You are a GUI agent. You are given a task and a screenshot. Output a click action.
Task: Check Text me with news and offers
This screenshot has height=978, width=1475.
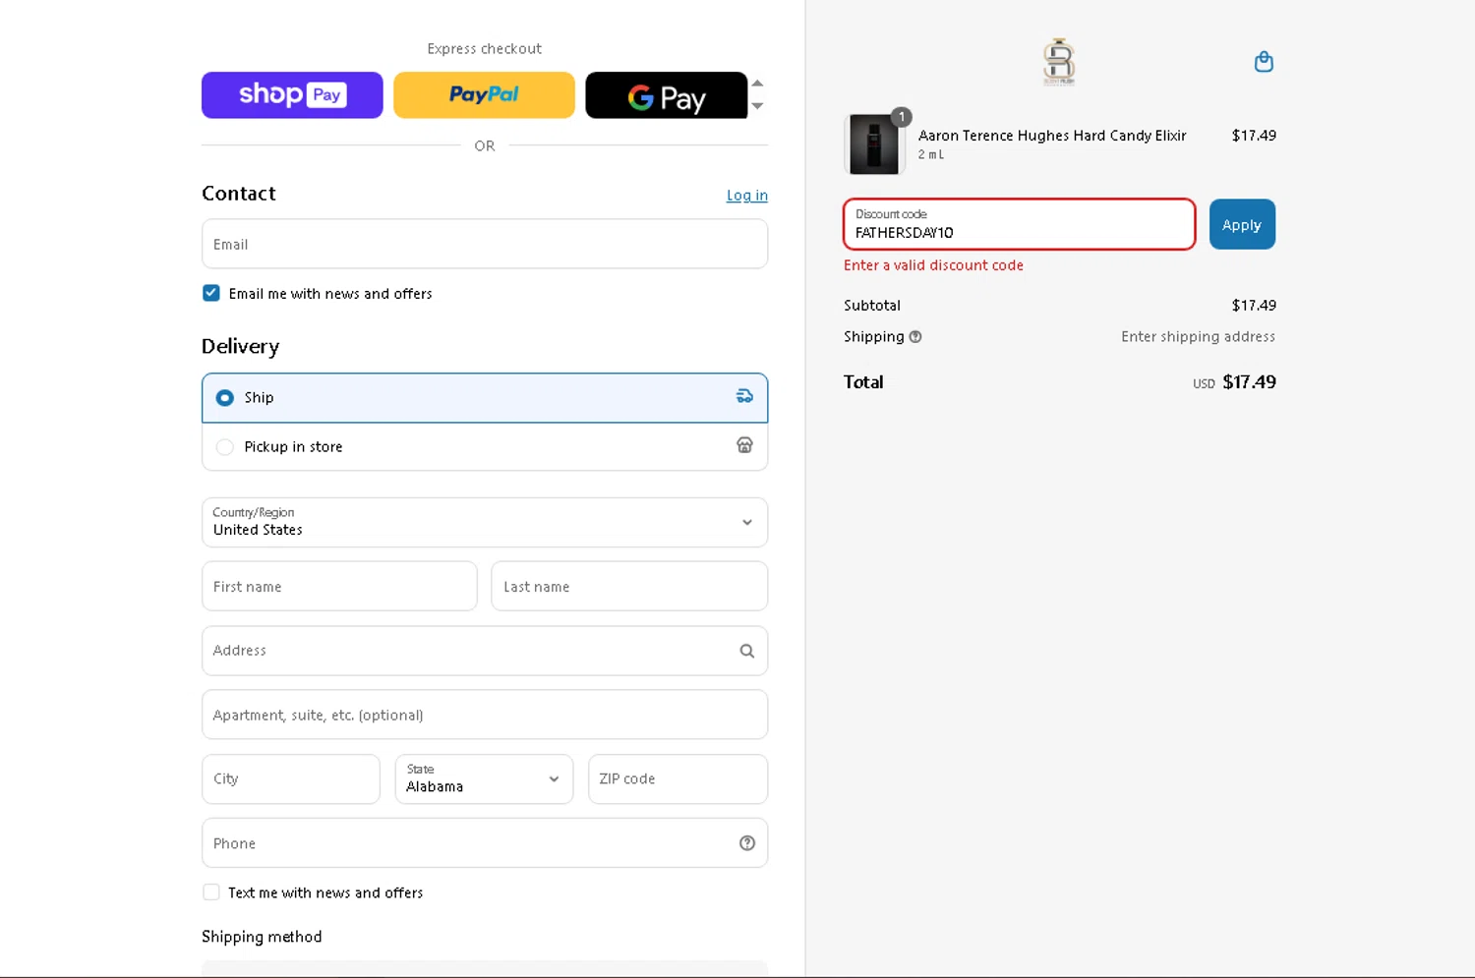pos(211,892)
